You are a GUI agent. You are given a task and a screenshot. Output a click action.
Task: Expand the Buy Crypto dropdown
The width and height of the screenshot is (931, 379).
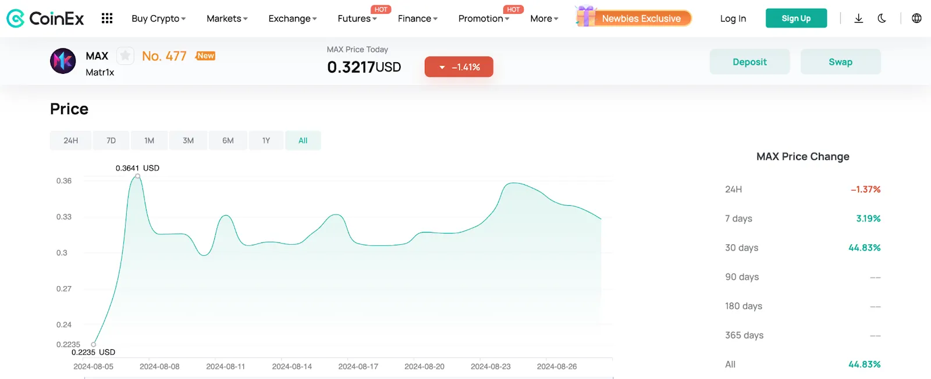point(158,19)
